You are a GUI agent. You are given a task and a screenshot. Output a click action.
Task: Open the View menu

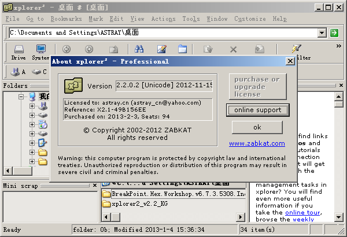[137, 19]
